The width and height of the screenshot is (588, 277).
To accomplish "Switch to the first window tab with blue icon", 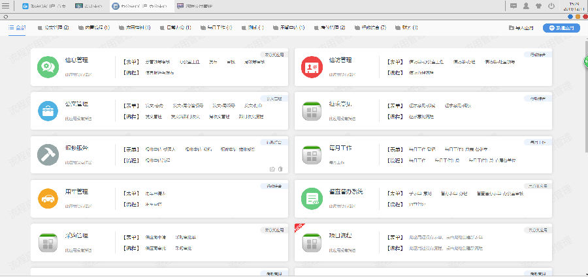I will pyautogui.click(x=44, y=6).
